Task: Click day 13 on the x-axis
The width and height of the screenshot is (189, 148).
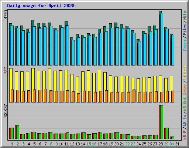Action: pos(78,144)
